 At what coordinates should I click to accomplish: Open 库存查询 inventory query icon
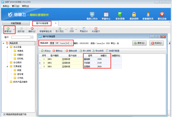coord(120,14)
